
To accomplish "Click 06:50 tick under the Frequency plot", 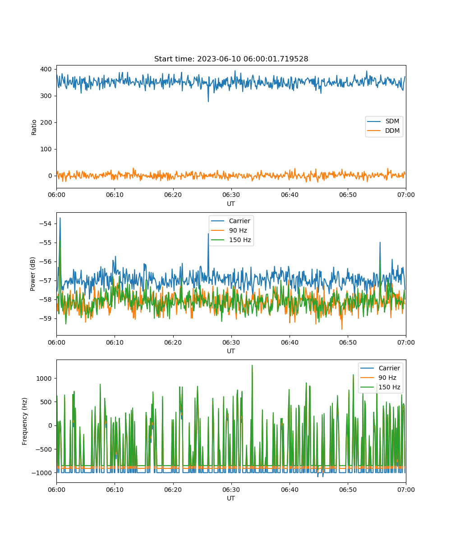I will click(x=347, y=489).
